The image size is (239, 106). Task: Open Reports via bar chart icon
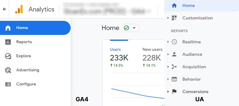(x=8, y=42)
